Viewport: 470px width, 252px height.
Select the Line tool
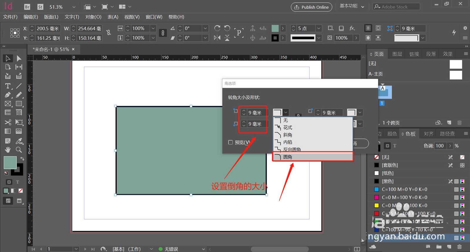click(x=19, y=86)
